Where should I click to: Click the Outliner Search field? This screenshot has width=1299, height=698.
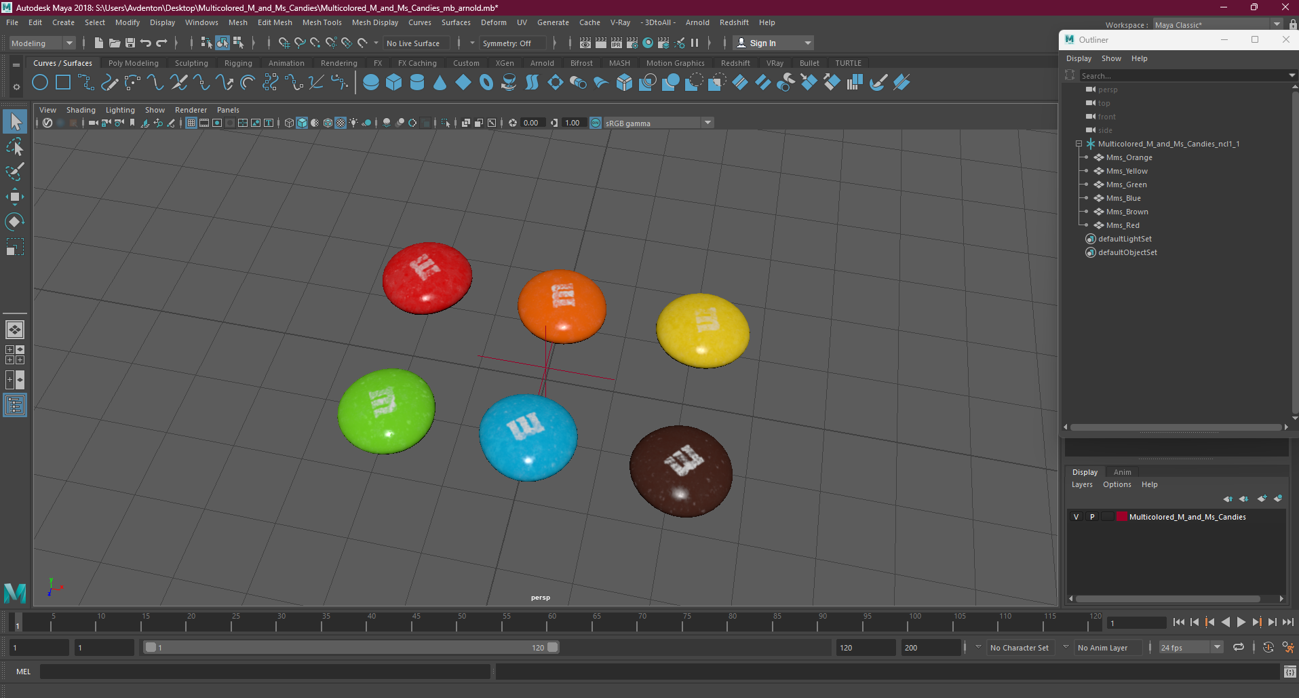(x=1183, y=75)
